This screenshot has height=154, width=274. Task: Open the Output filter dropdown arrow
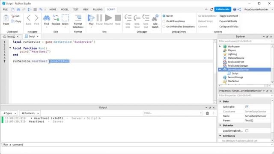click(x=201, y=113)
